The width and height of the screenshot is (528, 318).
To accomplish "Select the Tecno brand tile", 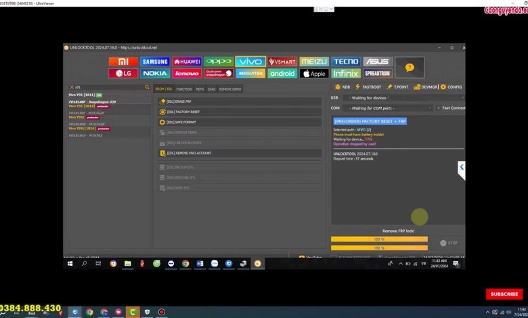I will click(346, 62).
